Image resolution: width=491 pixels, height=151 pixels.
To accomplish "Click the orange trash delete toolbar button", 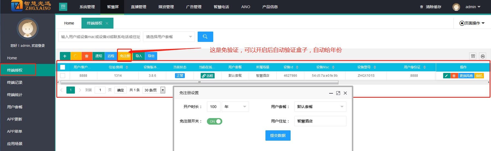I will (87, 56).
